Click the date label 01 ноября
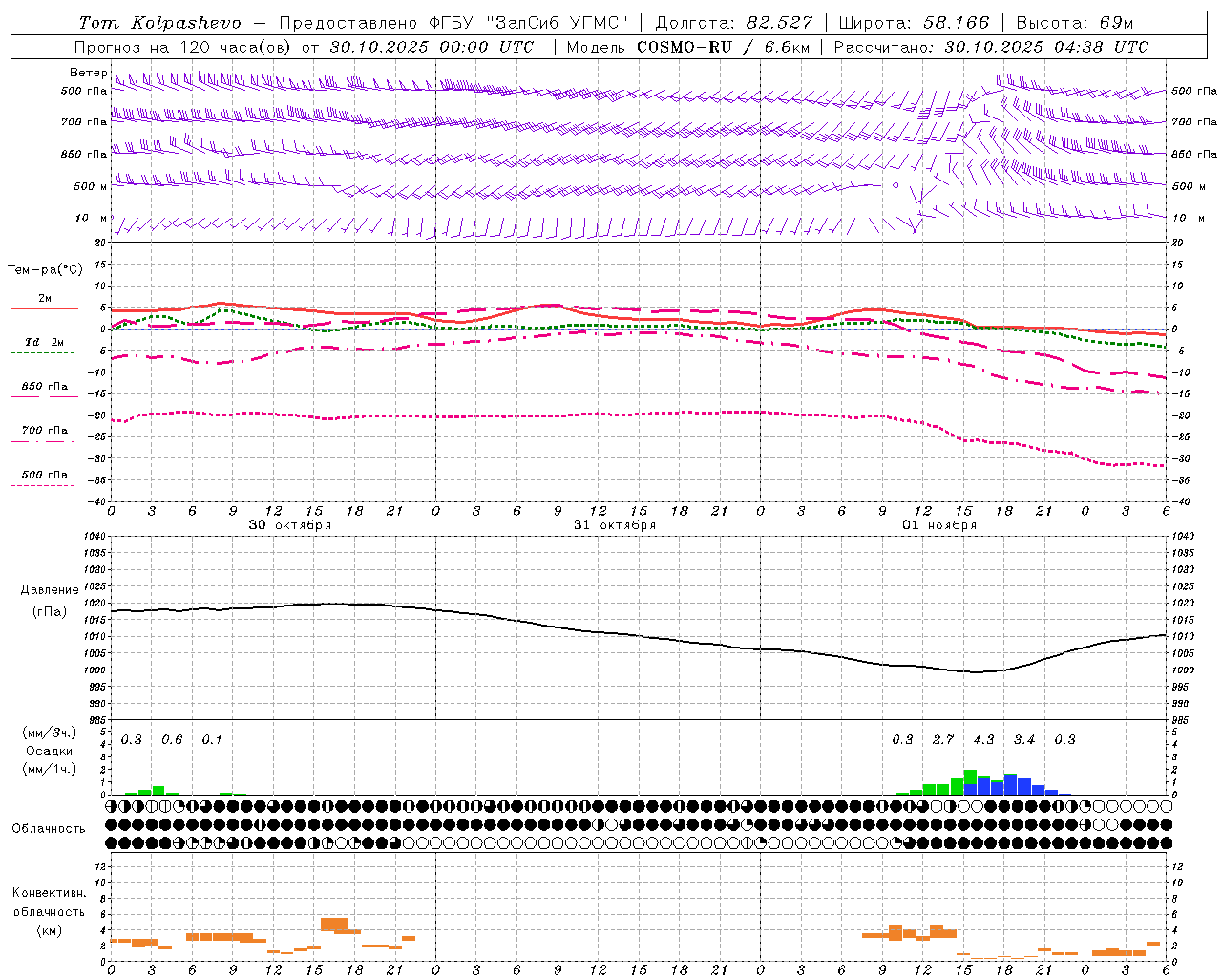The image size is (1222, 978). [x=939, y=525]
